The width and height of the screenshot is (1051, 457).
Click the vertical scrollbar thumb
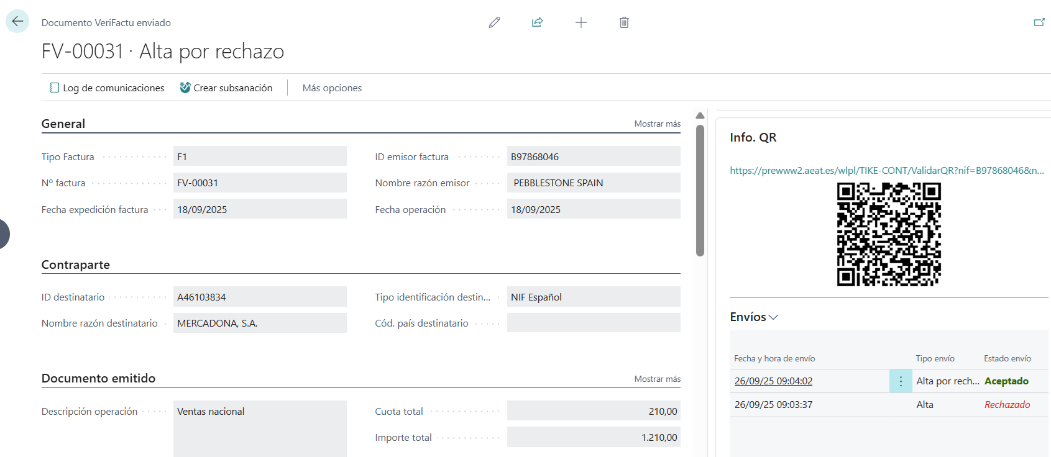coord(700,190)
